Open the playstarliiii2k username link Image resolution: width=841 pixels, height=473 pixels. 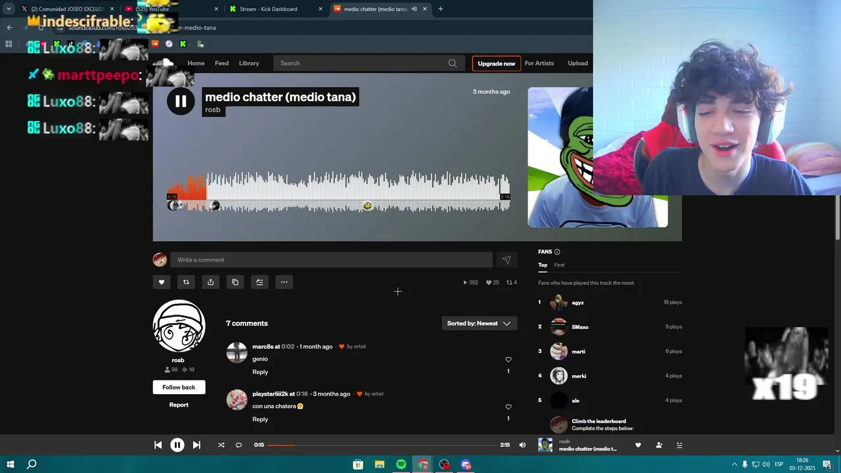(x=270, y=394)
